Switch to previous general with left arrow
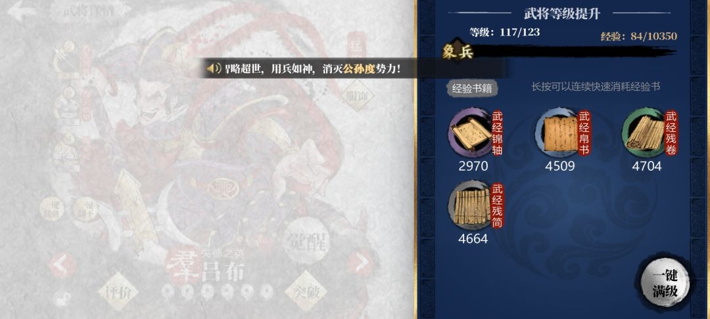Screen dimensions: 710x319 click(x=62, y=265)
